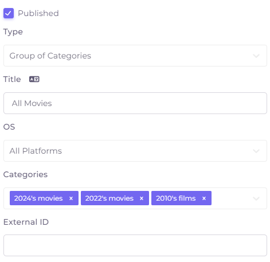Image resolution: width=270 pixels, height=262 pixels.
Task: Click empty area inside the Categories field
Action: (231, 198)
